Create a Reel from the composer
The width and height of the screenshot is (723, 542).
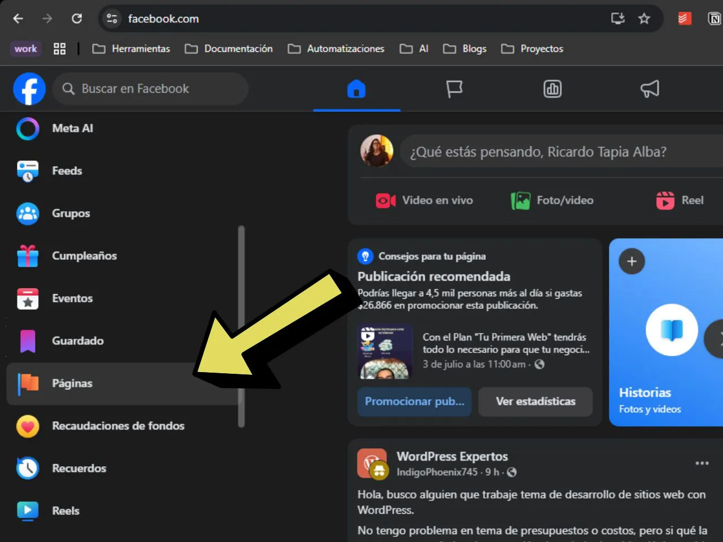point(680,200)
